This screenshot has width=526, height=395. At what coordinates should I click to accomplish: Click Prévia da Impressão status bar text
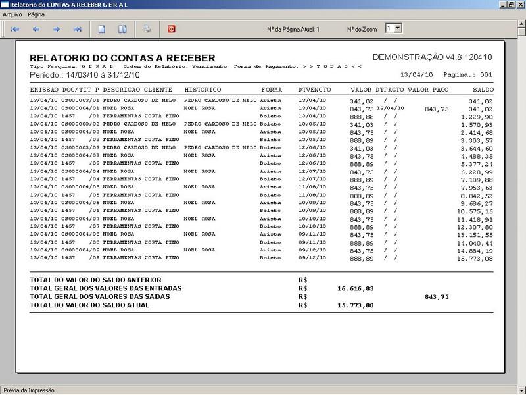point(29,390)
